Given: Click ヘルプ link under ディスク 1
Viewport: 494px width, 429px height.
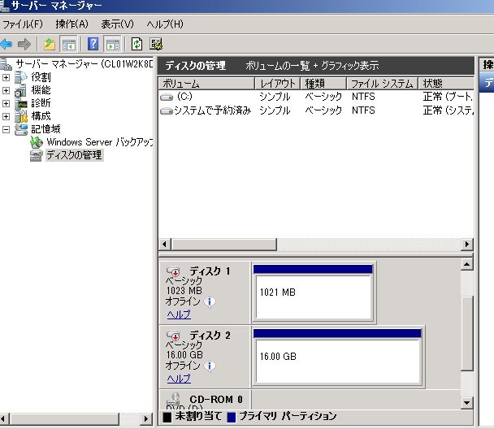Looking at the screenshot, I should click(178, 314).
